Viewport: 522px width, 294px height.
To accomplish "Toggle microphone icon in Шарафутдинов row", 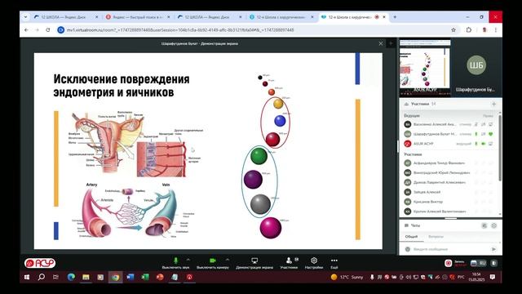I will click(x=476, y=134).
